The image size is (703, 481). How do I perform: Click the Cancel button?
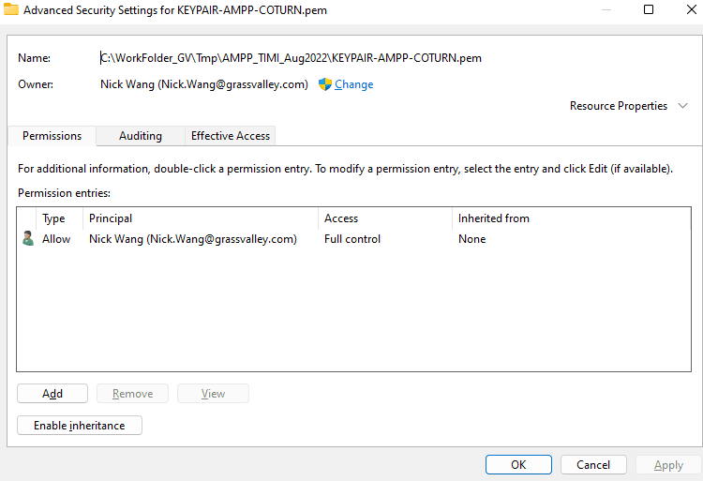[593, 464]
